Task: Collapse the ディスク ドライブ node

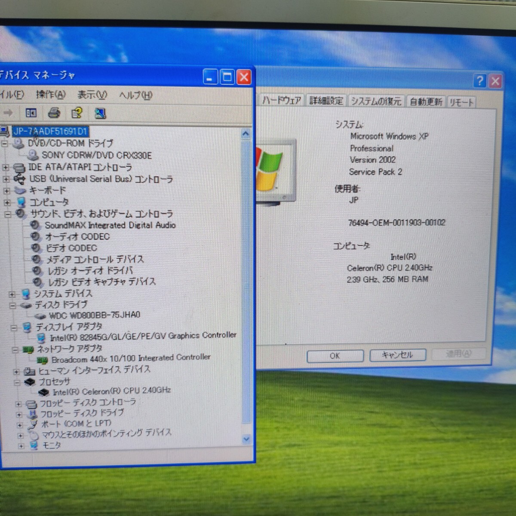Action: click(x=12, y=306)
